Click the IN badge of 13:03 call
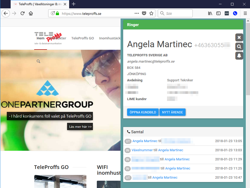The height and width of the screenshot is (188, 250). click(x=128, y=150)
